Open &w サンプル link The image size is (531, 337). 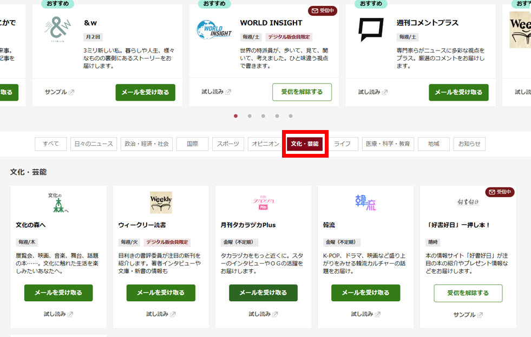pos(56,92)
